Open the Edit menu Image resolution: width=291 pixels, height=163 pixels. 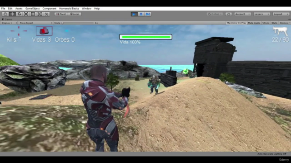point(10,9)
